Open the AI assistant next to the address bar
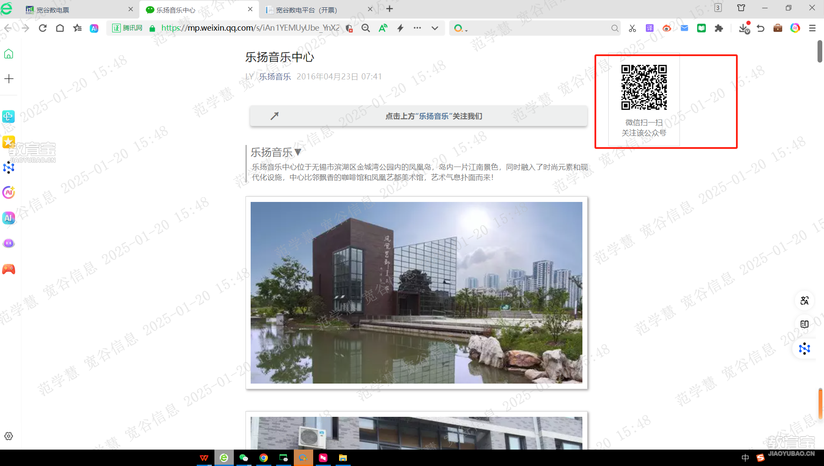Image resolution: width=824 pixels, height=466 pixels. [94, 28]
